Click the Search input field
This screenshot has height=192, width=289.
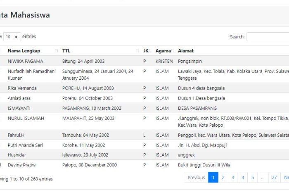(x=268, y=37)
